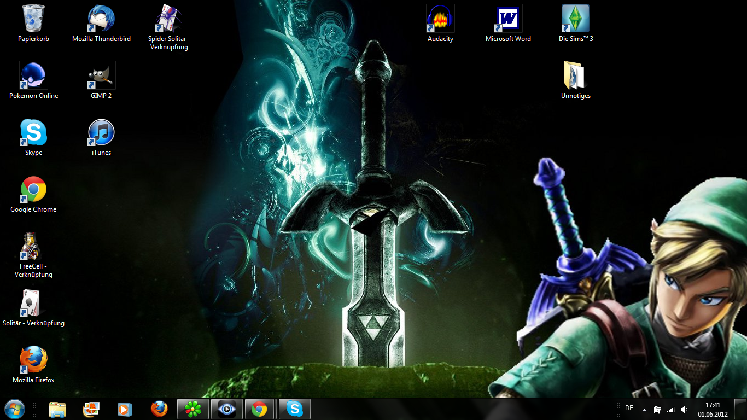Open the wireless network signal tray icon
747x420 pixels.
pos(671,410)
